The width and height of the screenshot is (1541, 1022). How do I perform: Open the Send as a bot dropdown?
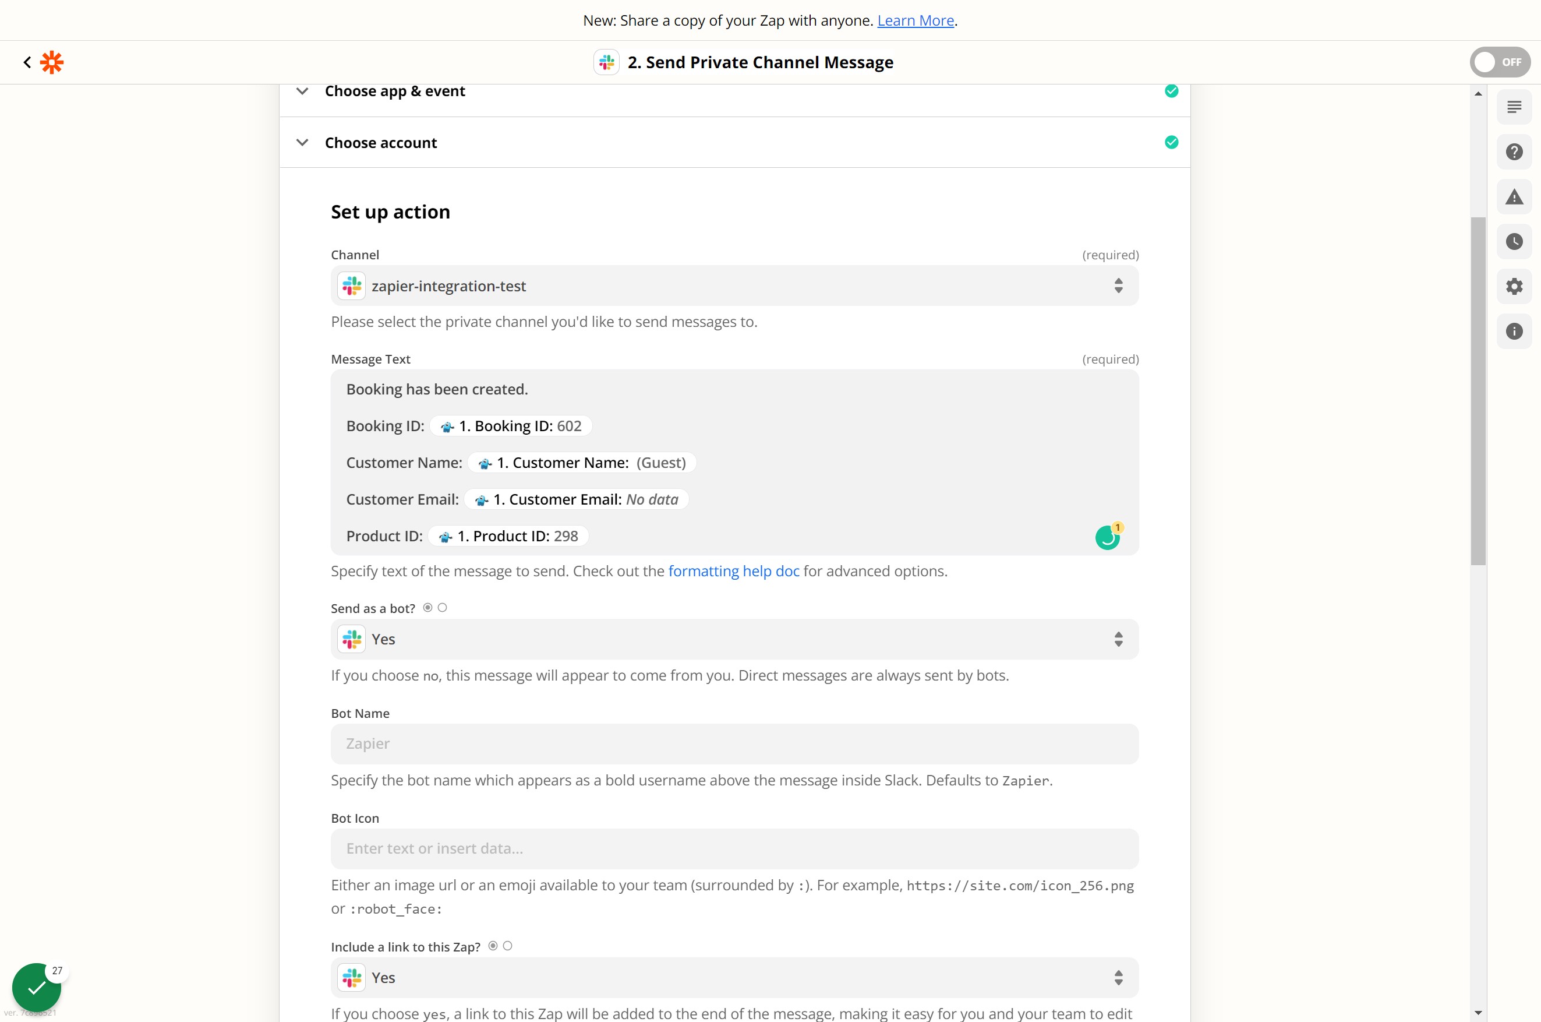point(734,639)
